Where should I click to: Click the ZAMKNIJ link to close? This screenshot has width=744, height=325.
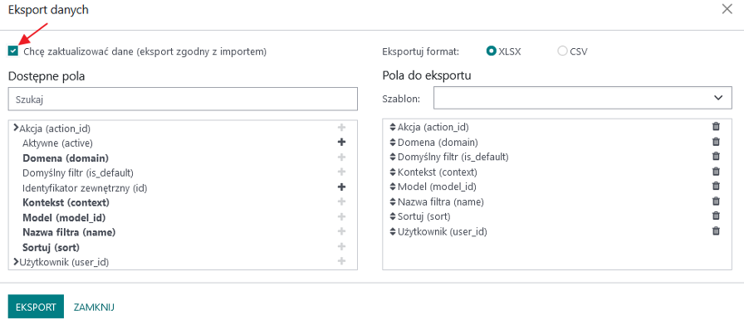click(94, 307)
